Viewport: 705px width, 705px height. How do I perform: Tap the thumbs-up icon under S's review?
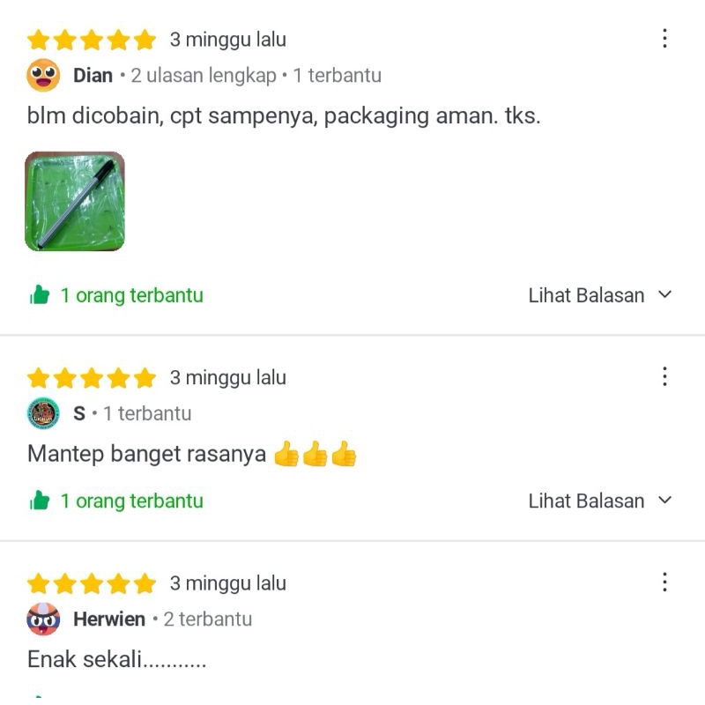[x=40, y=501]
